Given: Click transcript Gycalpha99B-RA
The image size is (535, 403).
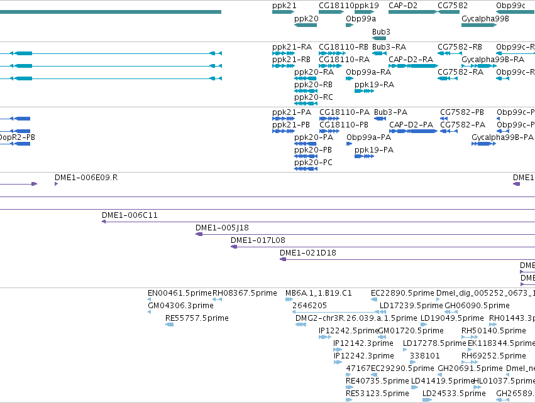Looking at the screenshot, I should (x=480, y=66).
